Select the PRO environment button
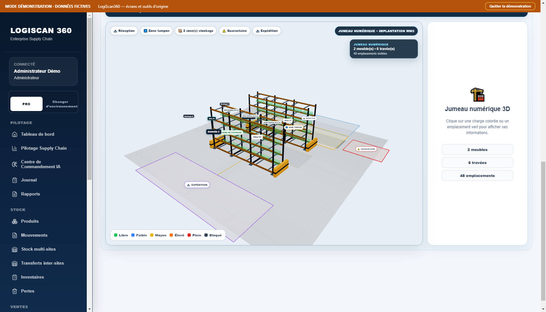The height and width of the screenshot is (312, 546). (x=26, y=104)
